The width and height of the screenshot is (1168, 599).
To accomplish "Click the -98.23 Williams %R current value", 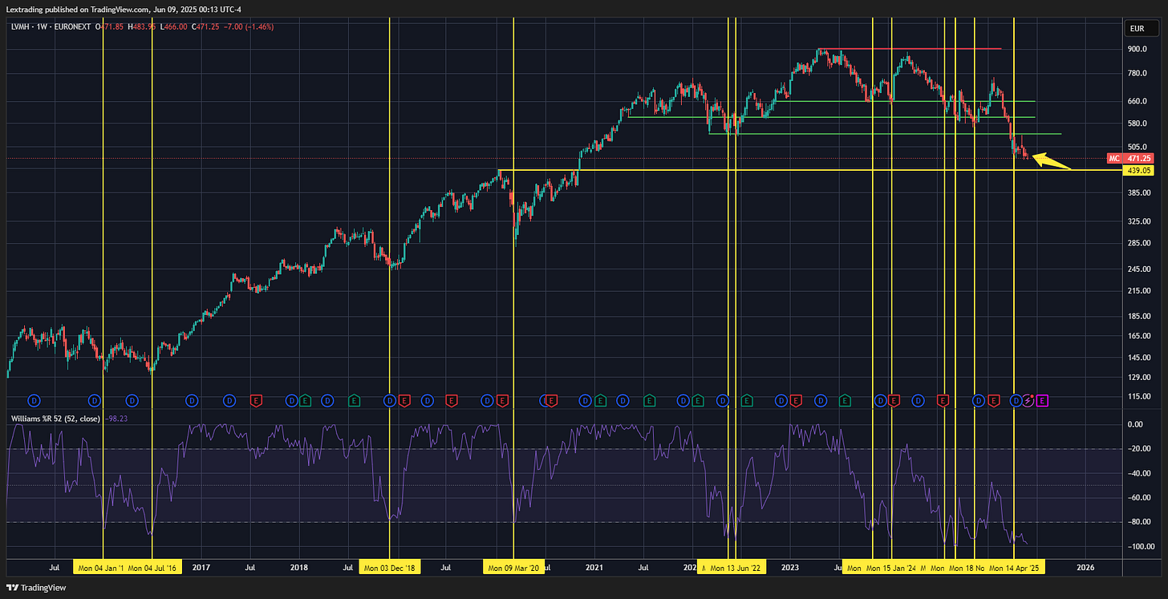I will click(x=117, y=419).
